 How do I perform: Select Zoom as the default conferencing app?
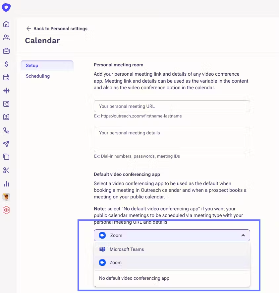click(x=115, y=262)
